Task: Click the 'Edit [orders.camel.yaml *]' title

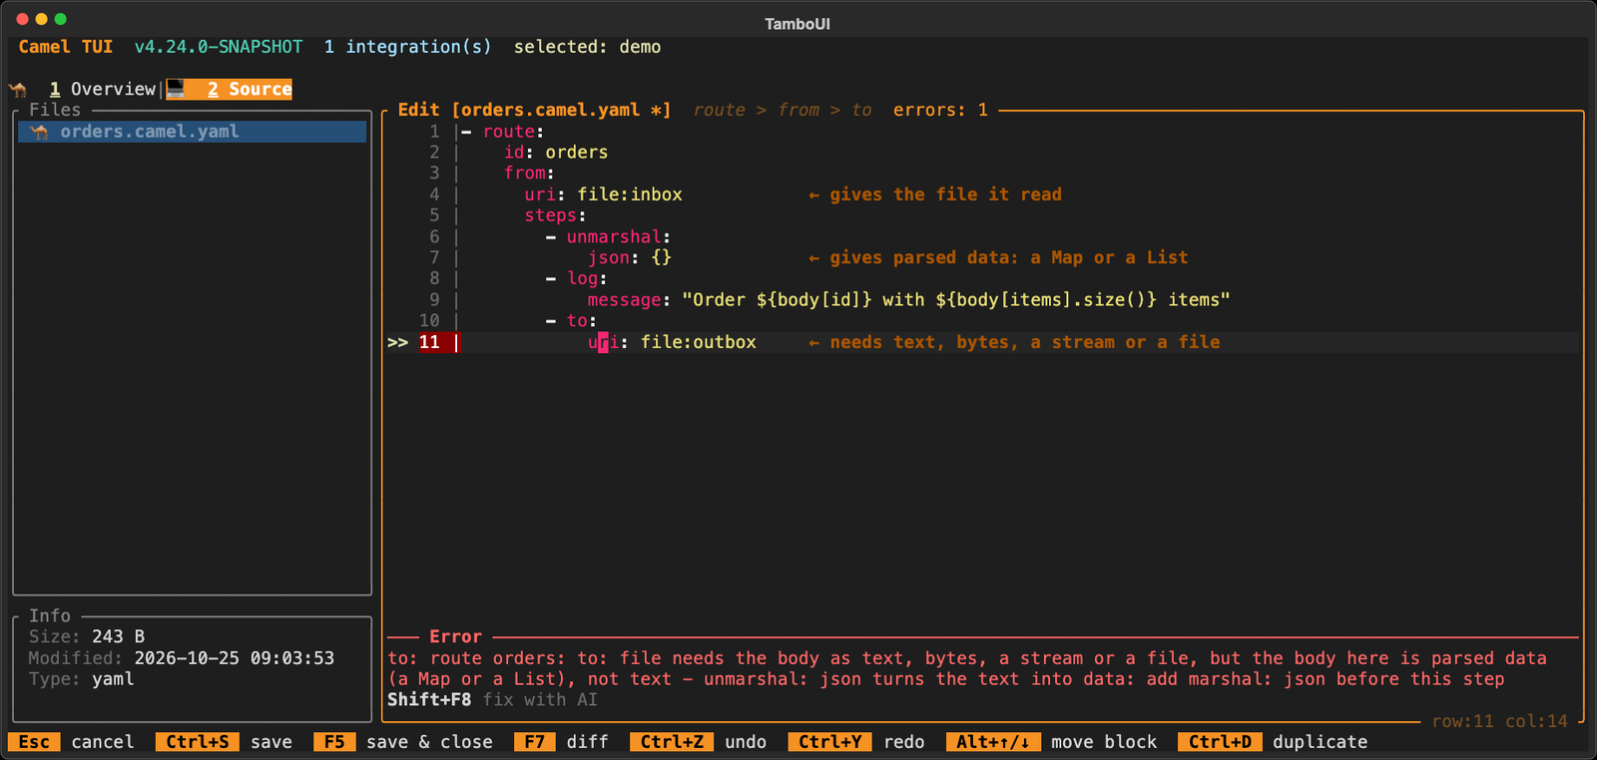Action: click(x=534, y=110)
